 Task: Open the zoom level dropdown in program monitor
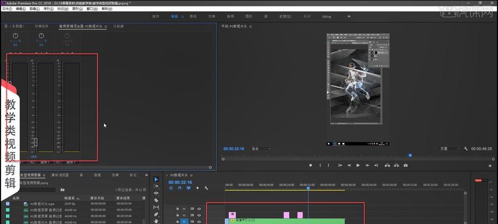click(261, 148)
